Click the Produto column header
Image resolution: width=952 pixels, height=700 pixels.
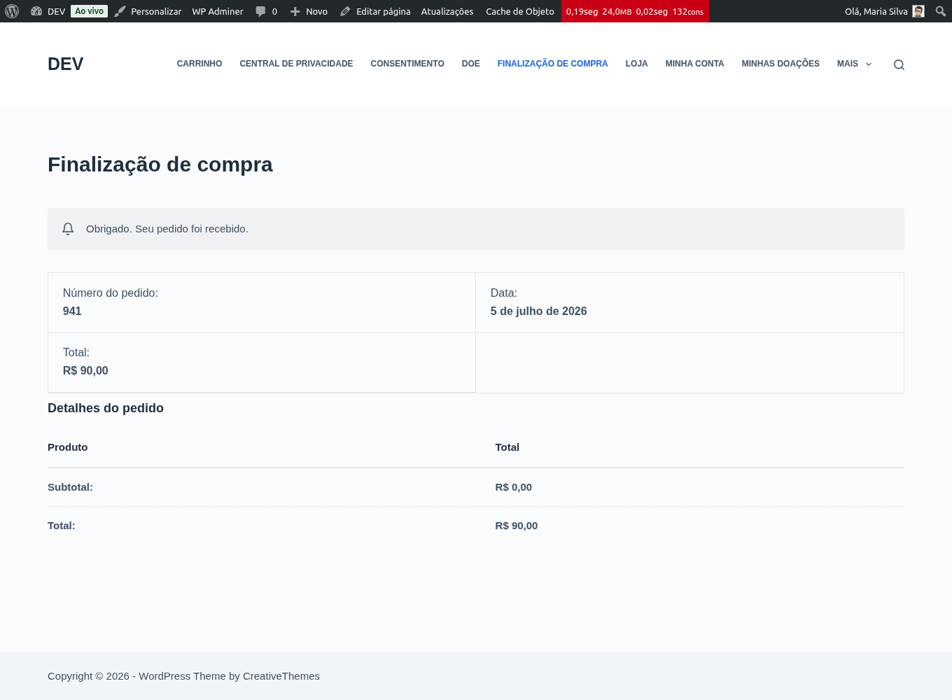[x=68, y=447]
